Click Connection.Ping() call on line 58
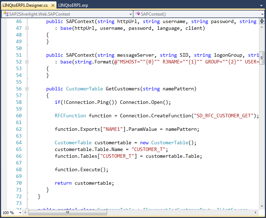The width and height of the screenshot is (266, 218). pos(90,102)
